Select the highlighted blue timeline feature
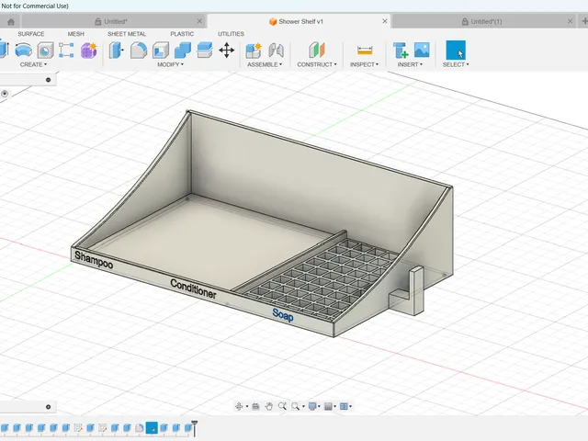 click(152, 427)
